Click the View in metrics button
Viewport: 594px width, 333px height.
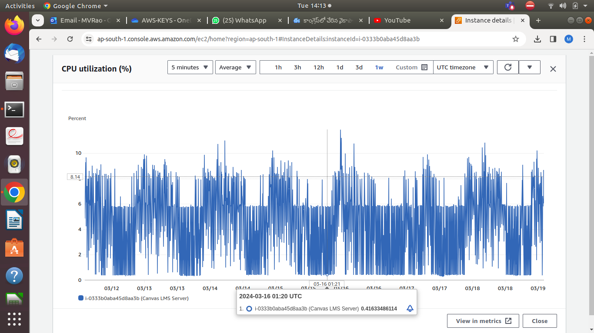click(484, 321)
